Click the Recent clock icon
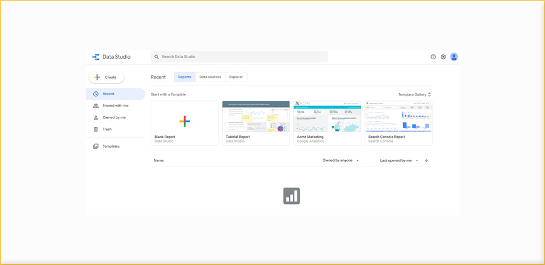The width and height of the screenshot is (545, 265). pyautogui.click(x=96, y=94)
